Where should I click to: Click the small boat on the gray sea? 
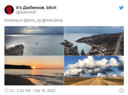coord(37,43)
